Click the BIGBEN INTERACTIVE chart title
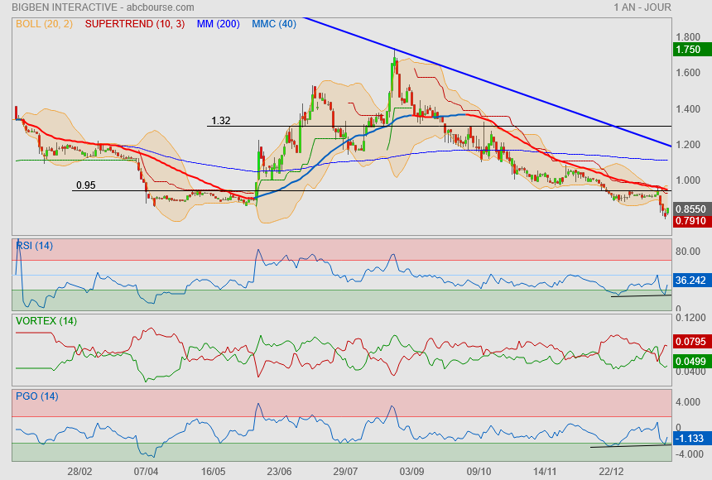Image resolution: width=712 pixels, height=480 pixels. (x=103, y=7)
